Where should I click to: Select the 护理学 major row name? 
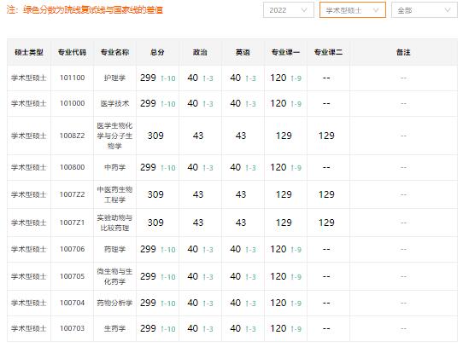pyautogui.click(x=114, y=78)
